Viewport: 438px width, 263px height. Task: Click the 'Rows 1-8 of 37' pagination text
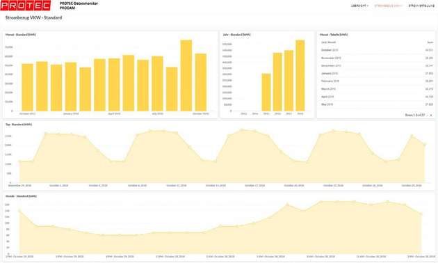tap(415, 115)
